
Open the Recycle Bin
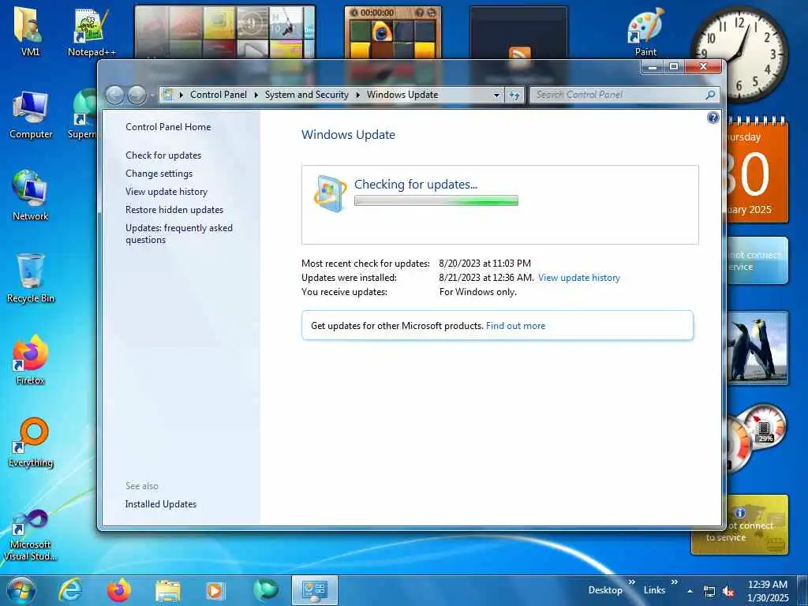click(x=31, y=279)
